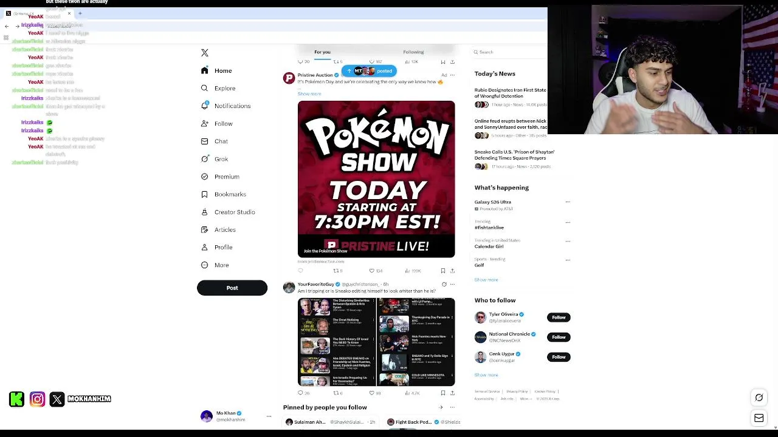Screen dimensions: 778x437
Task: Open the options for the Golf trend
Action: point(568,260)
